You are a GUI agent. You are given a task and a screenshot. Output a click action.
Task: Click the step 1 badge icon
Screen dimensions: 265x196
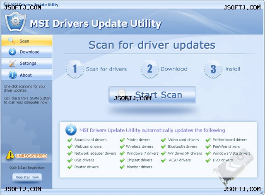click(x=75, y=69)
